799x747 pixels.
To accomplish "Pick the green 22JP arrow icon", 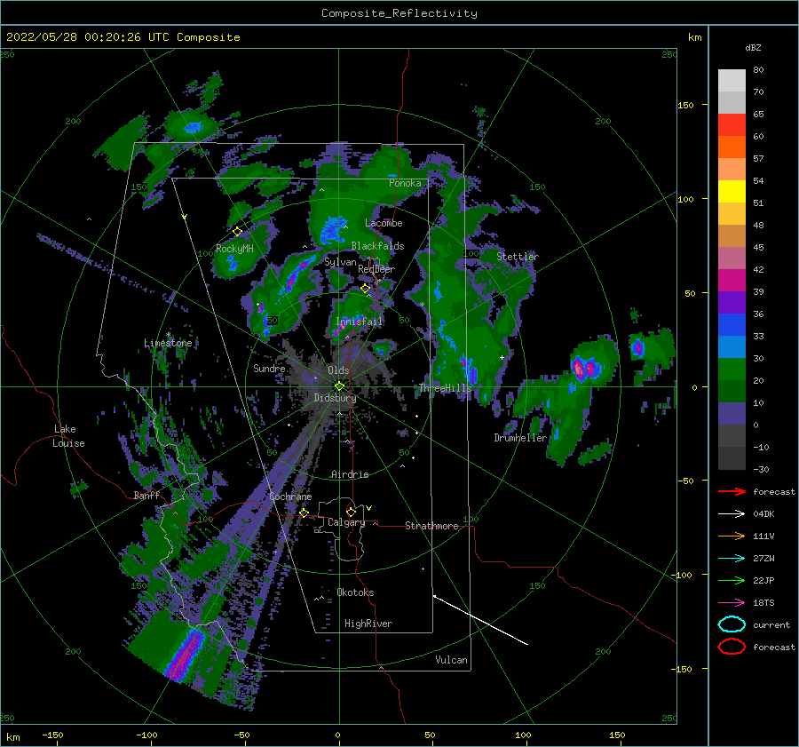I will pos(732,580).
